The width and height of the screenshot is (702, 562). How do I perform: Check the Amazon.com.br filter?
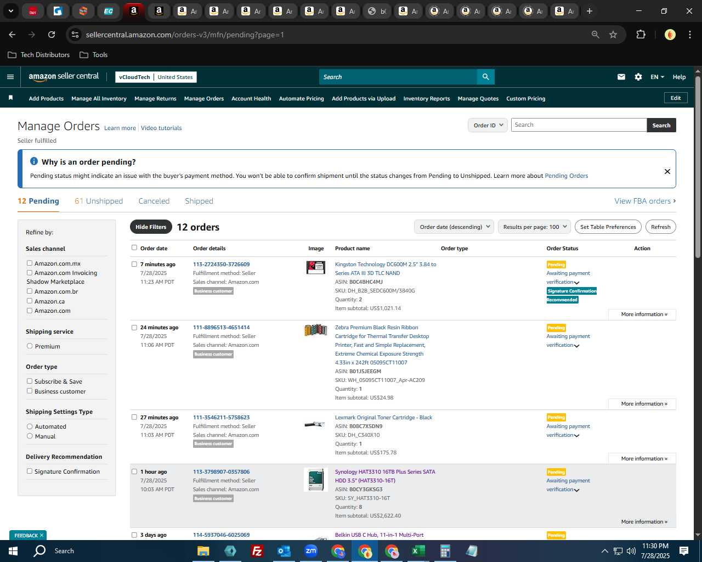(30, 291)
